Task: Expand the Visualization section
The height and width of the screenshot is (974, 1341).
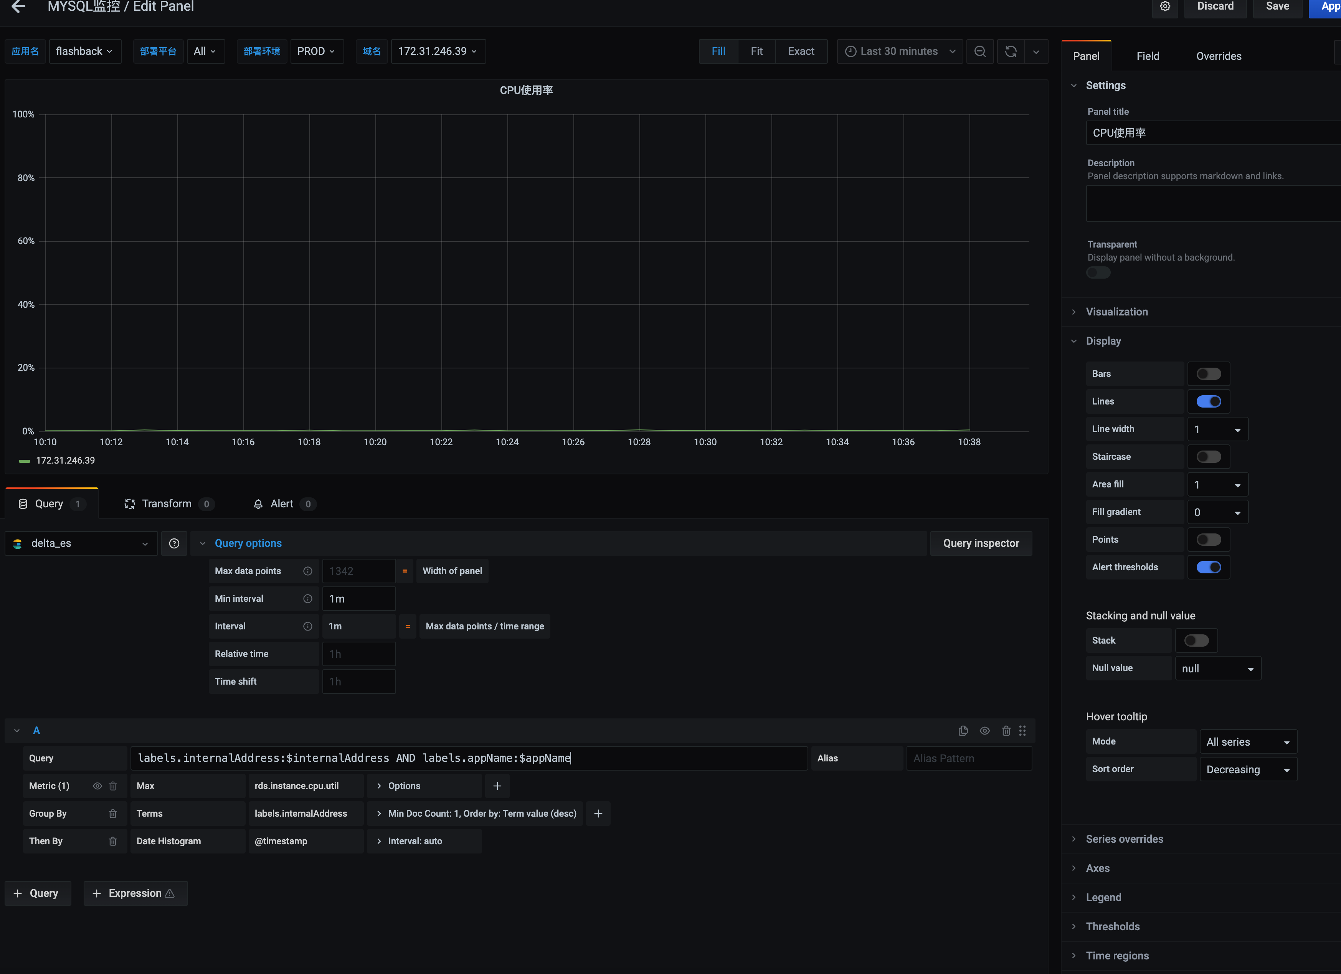Action: pyautogui.click(x=1116, y=312)
